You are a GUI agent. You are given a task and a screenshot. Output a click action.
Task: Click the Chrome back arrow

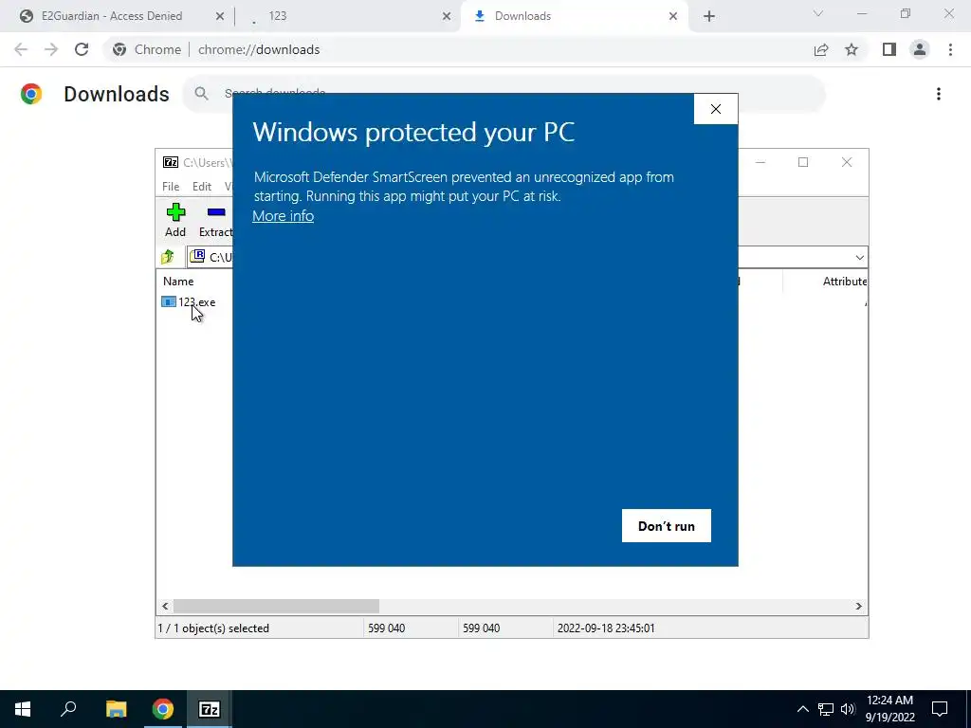(21, 49)
